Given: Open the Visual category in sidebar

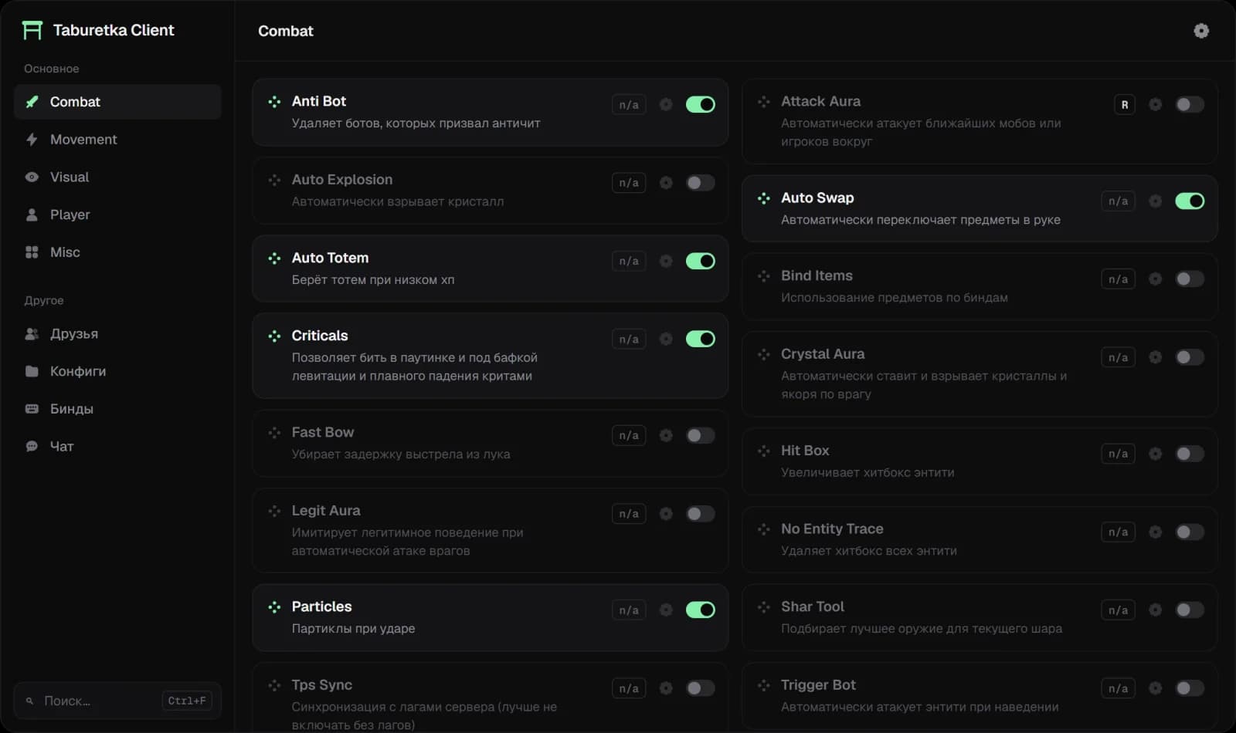Looking at the screenshot, I should click(x=117, y=177).
